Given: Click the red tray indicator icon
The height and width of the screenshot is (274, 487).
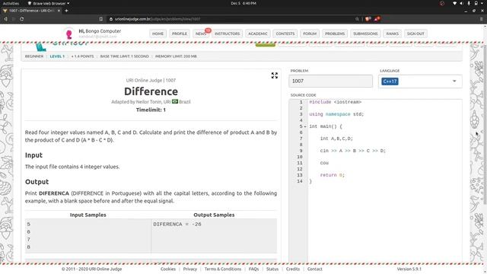Looking at the screenshot, I should [442, 3].
